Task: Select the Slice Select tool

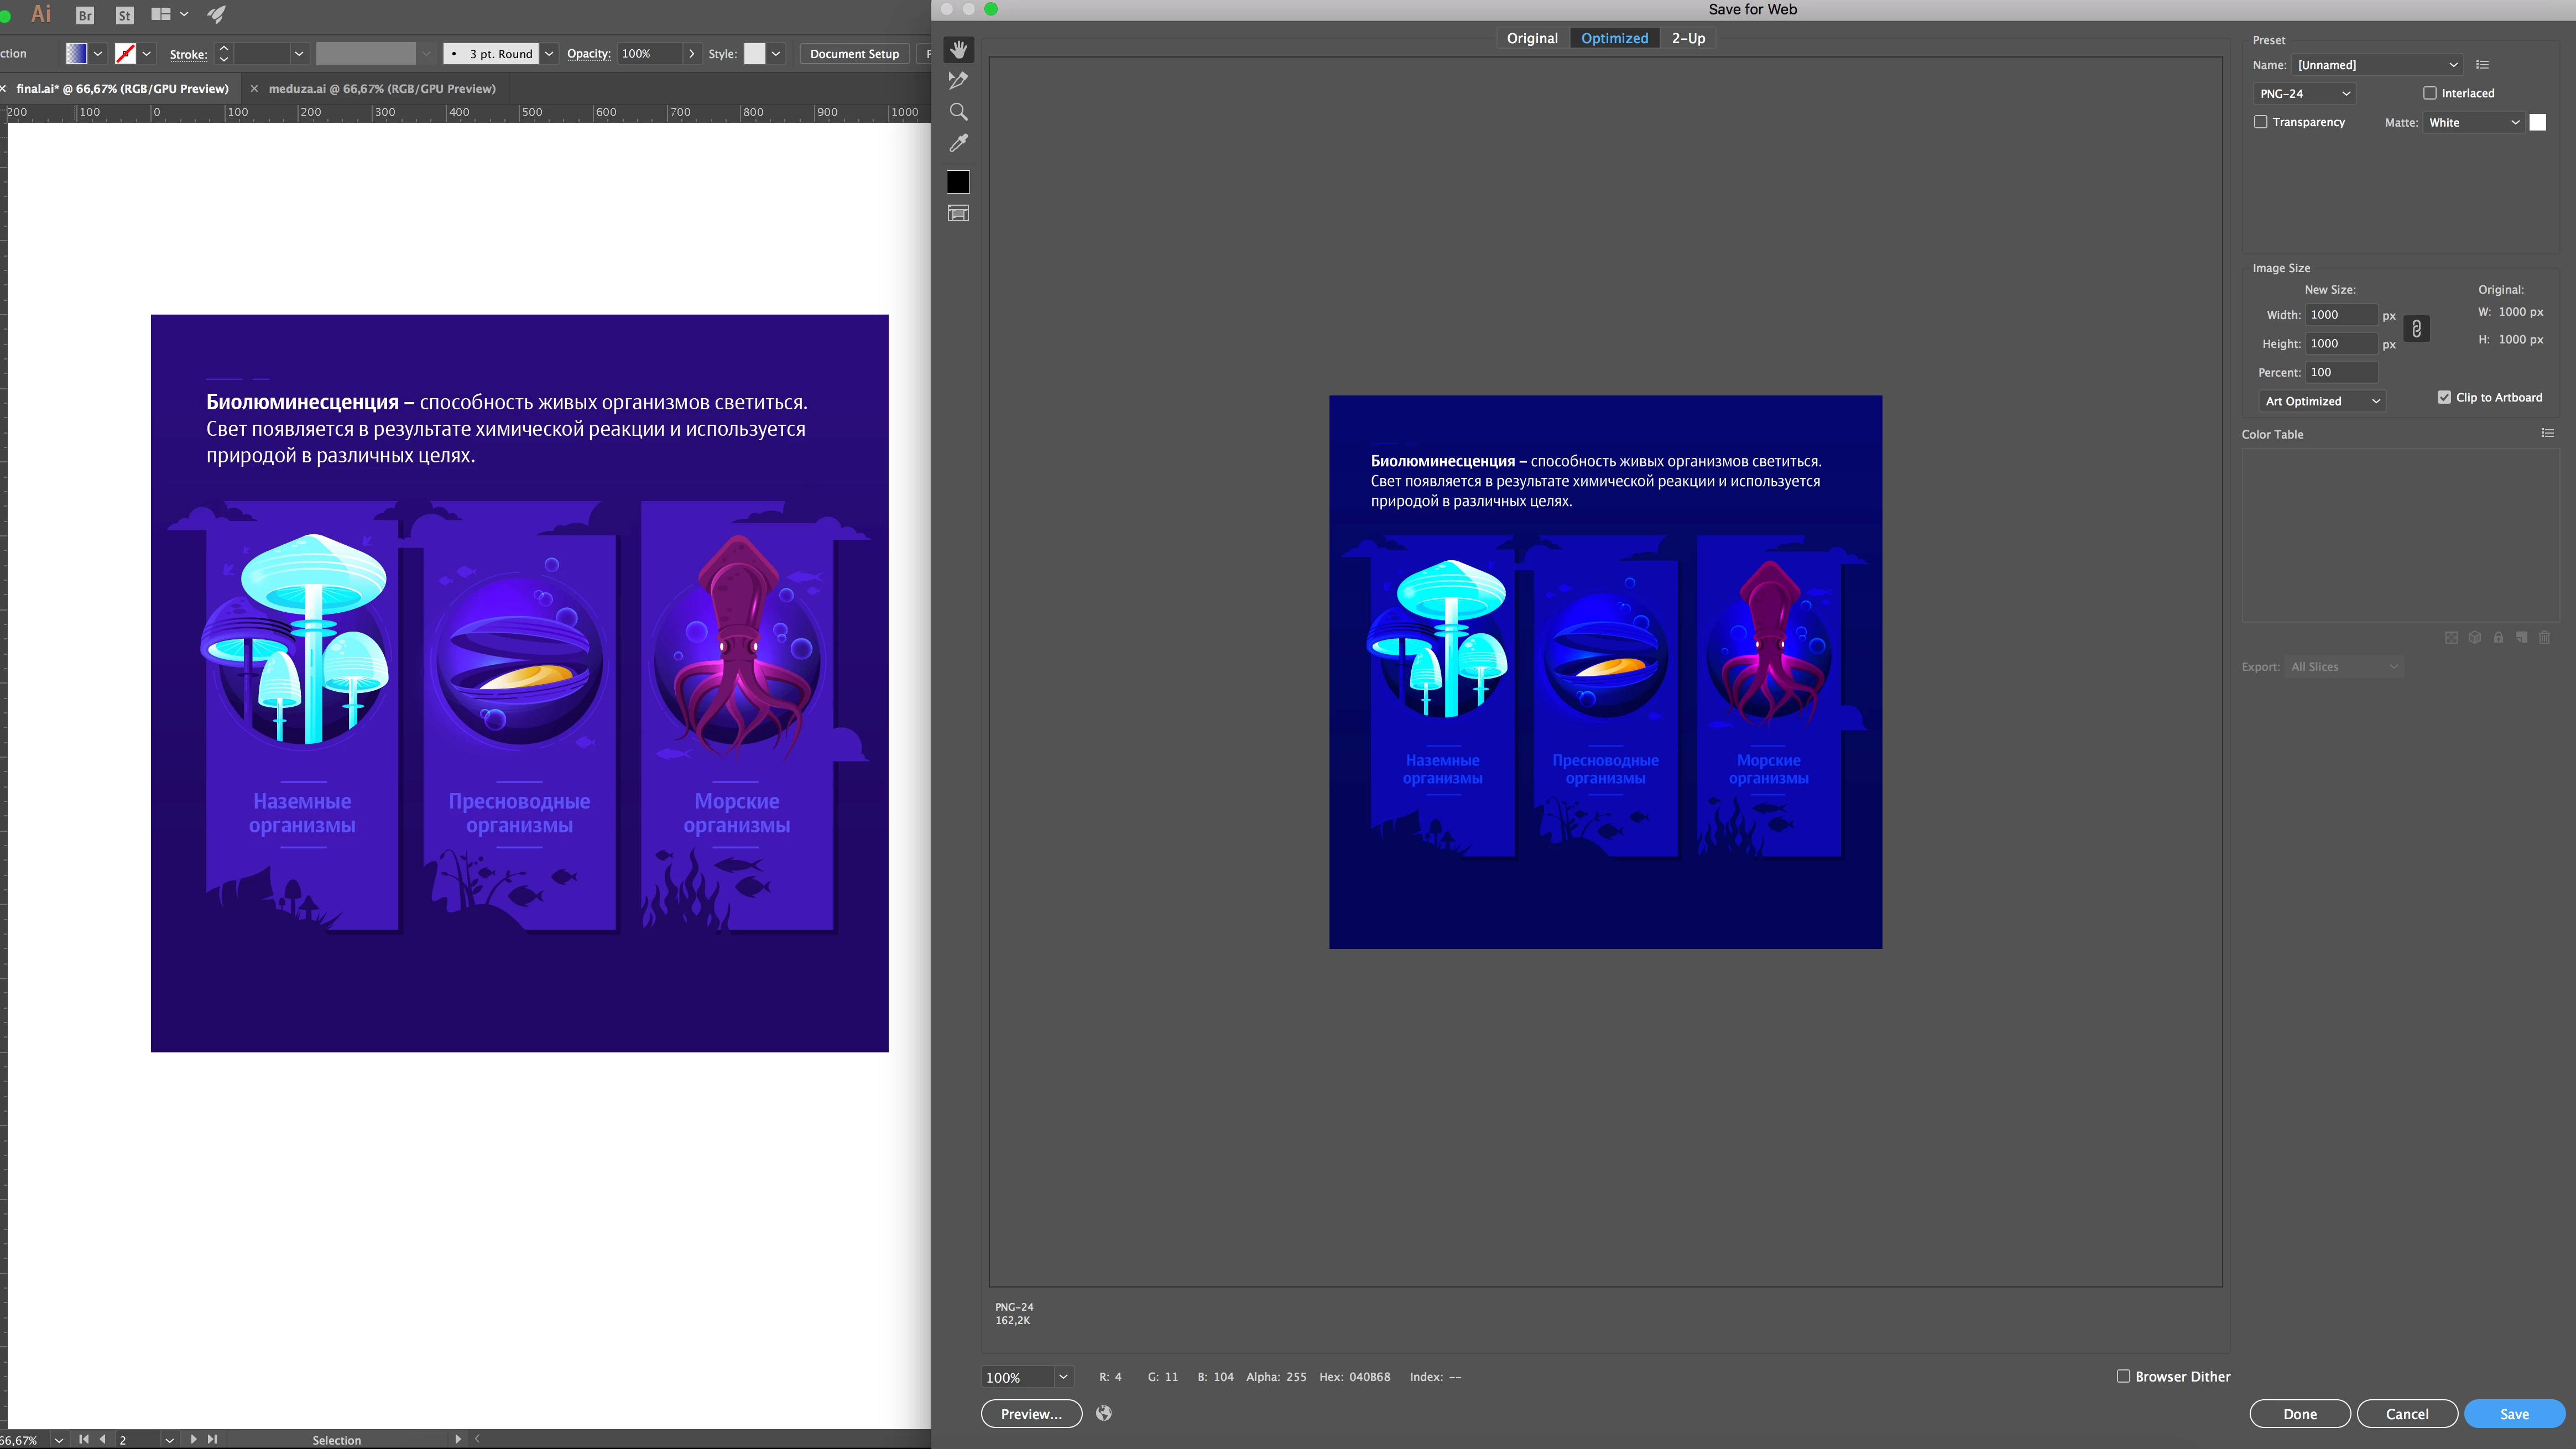Action: click(958, 80)
